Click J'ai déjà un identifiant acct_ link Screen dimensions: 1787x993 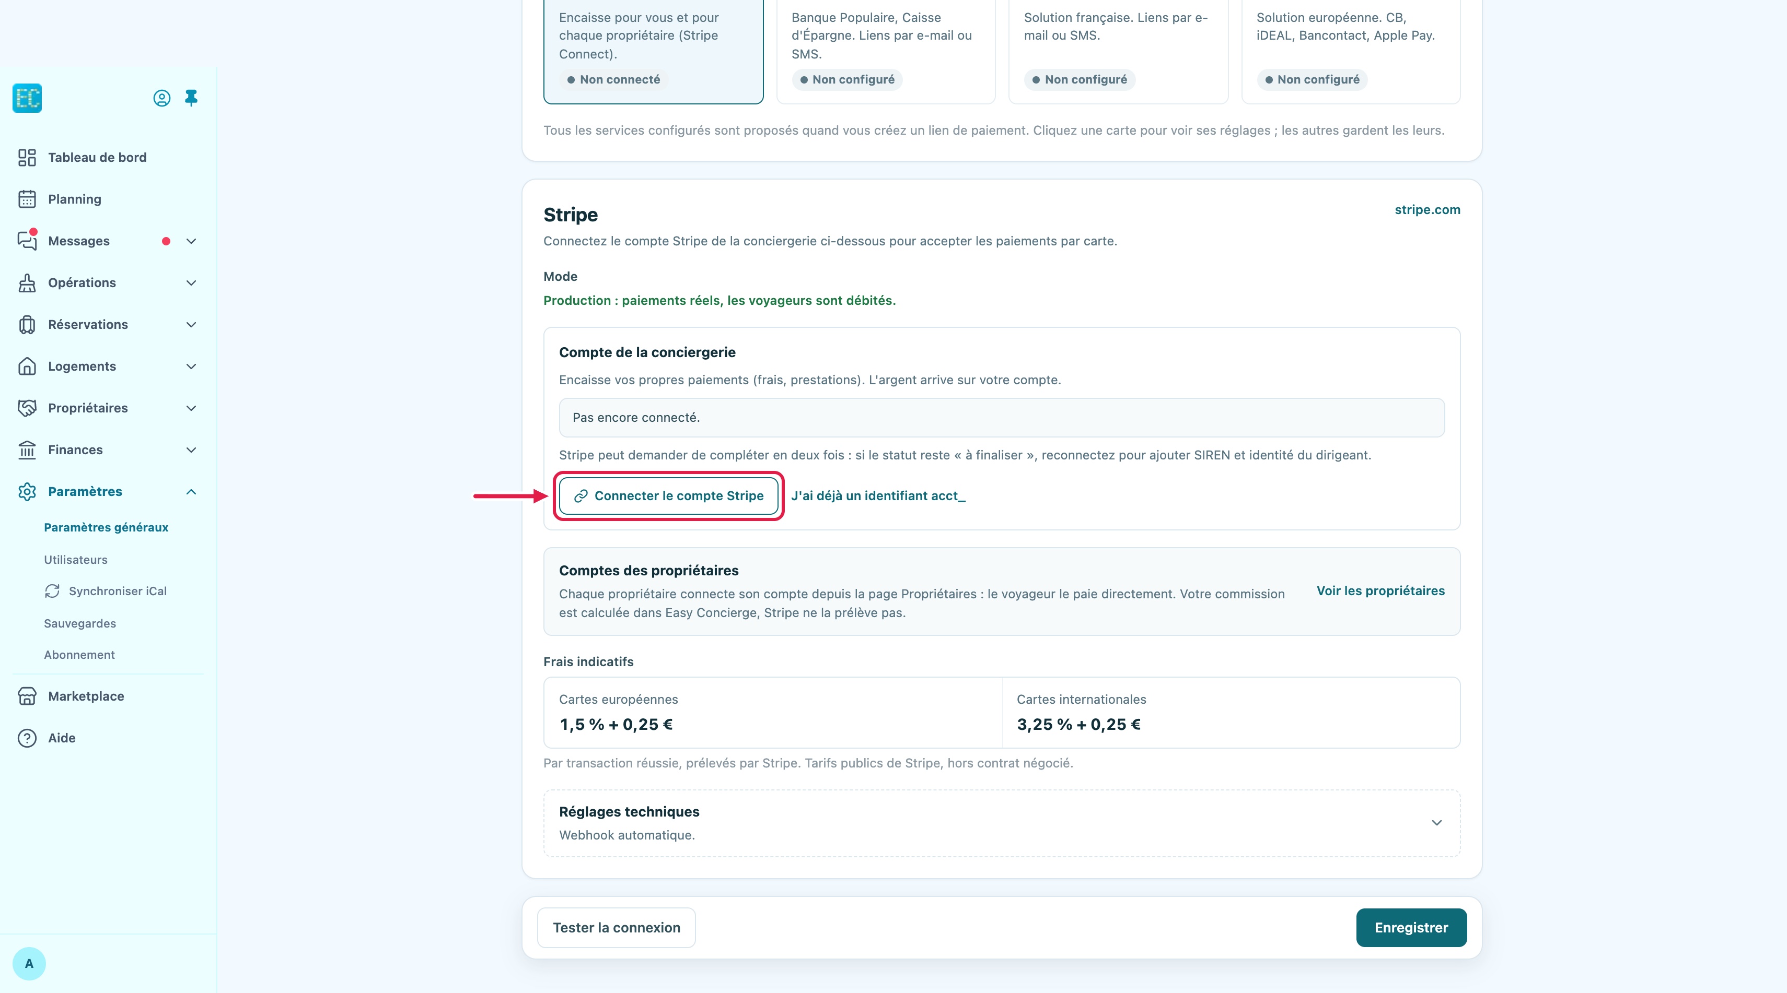877,495
